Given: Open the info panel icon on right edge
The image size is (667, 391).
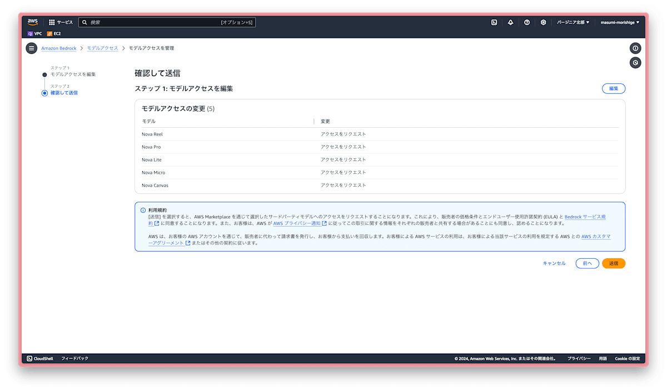Looking at the screenshot, I should (635, 48).
